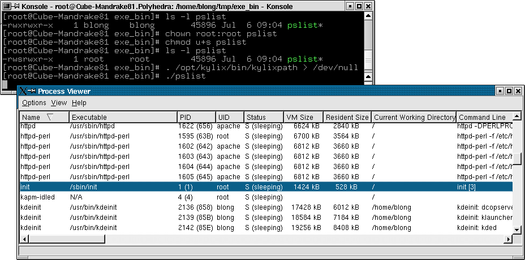Click the process list vertical scrollbar thumb
525x260 pixels.
(517, 157)
